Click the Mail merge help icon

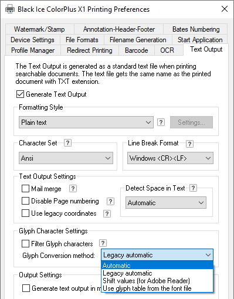pos(73,189)
